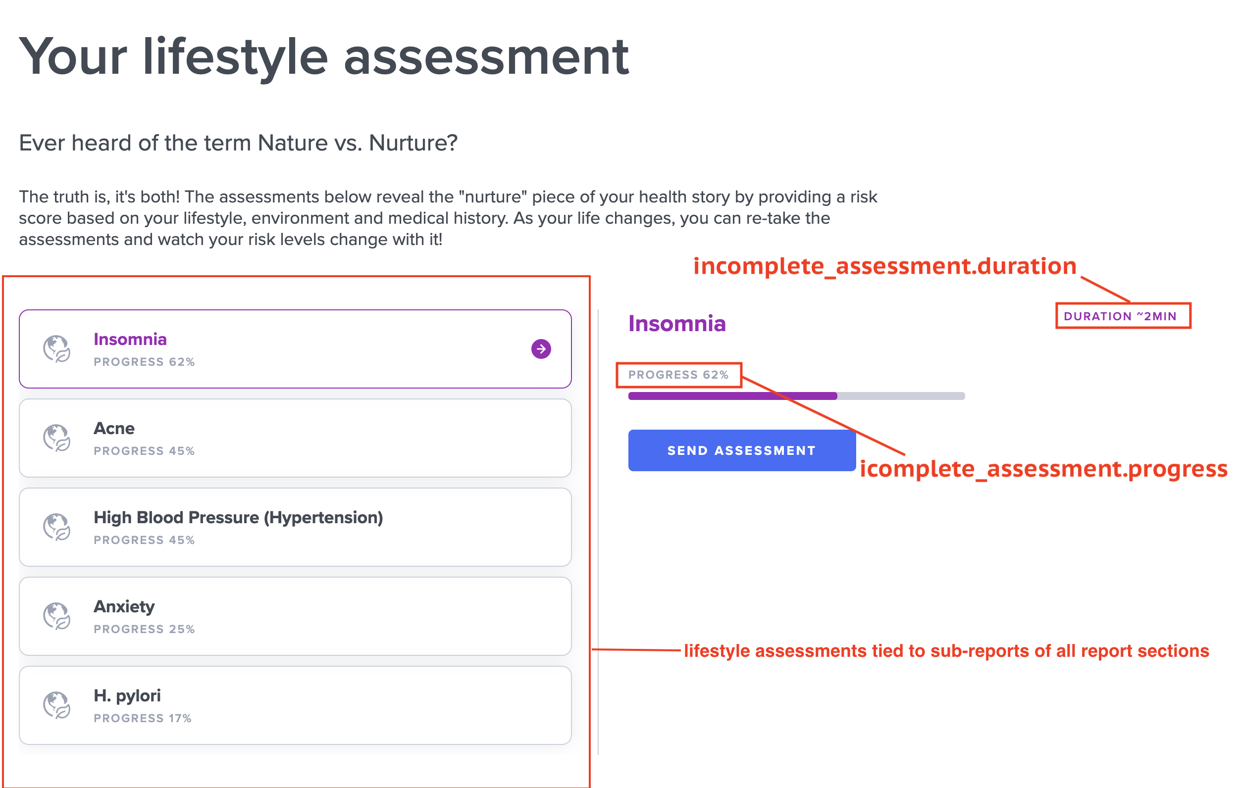This screenshot has height=788, width=1235.
Task: Click PROGRESS 25% under Anxiety
Action: (144, 629)
